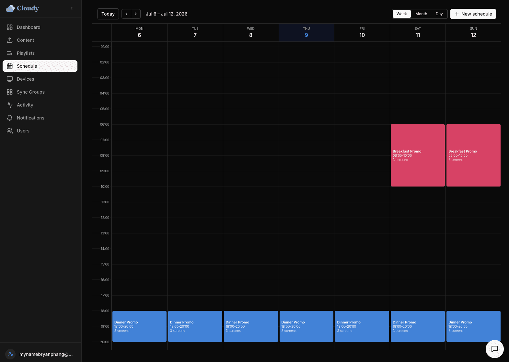Screen dimensions: 509x362
Task: Open the Sync Groups page
Action: coord(40,92)
